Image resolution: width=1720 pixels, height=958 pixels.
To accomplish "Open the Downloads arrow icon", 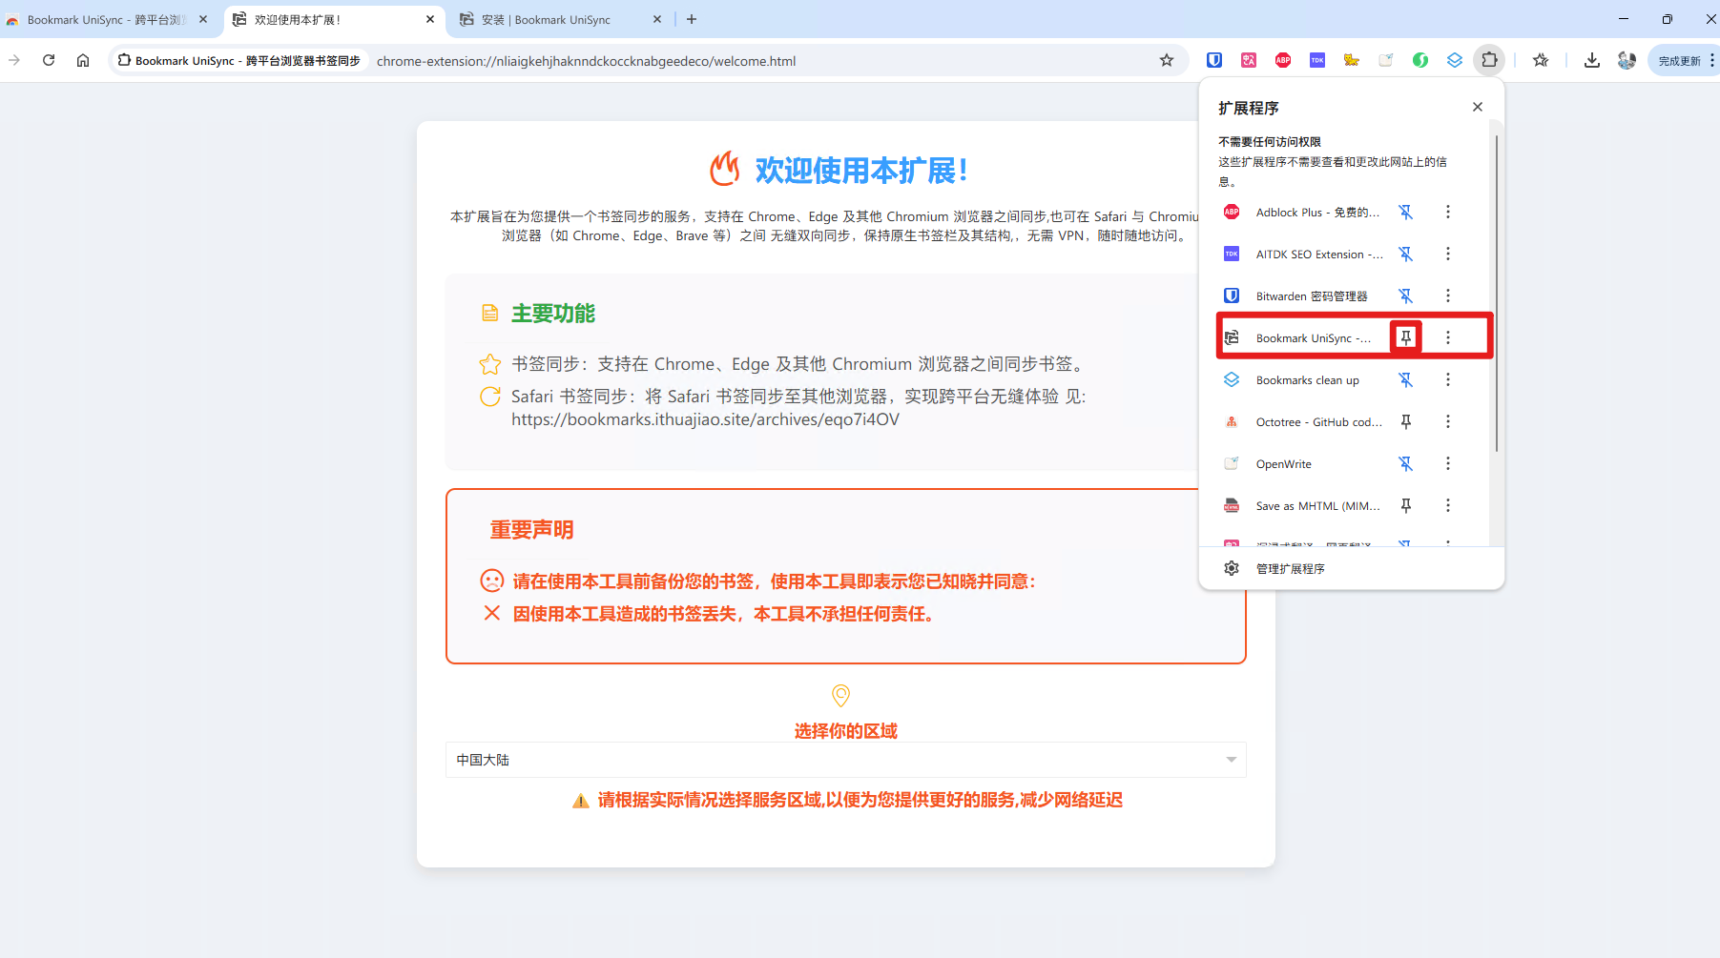I will pyautogui.click(x=1591, y=60).
